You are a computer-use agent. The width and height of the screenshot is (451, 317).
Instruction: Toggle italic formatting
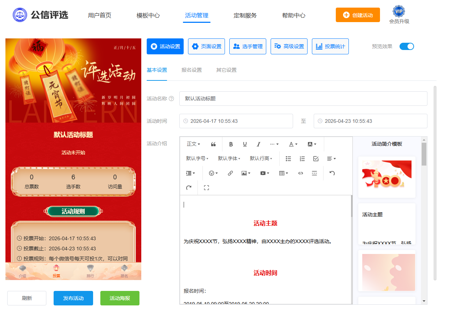coord(258,144)
